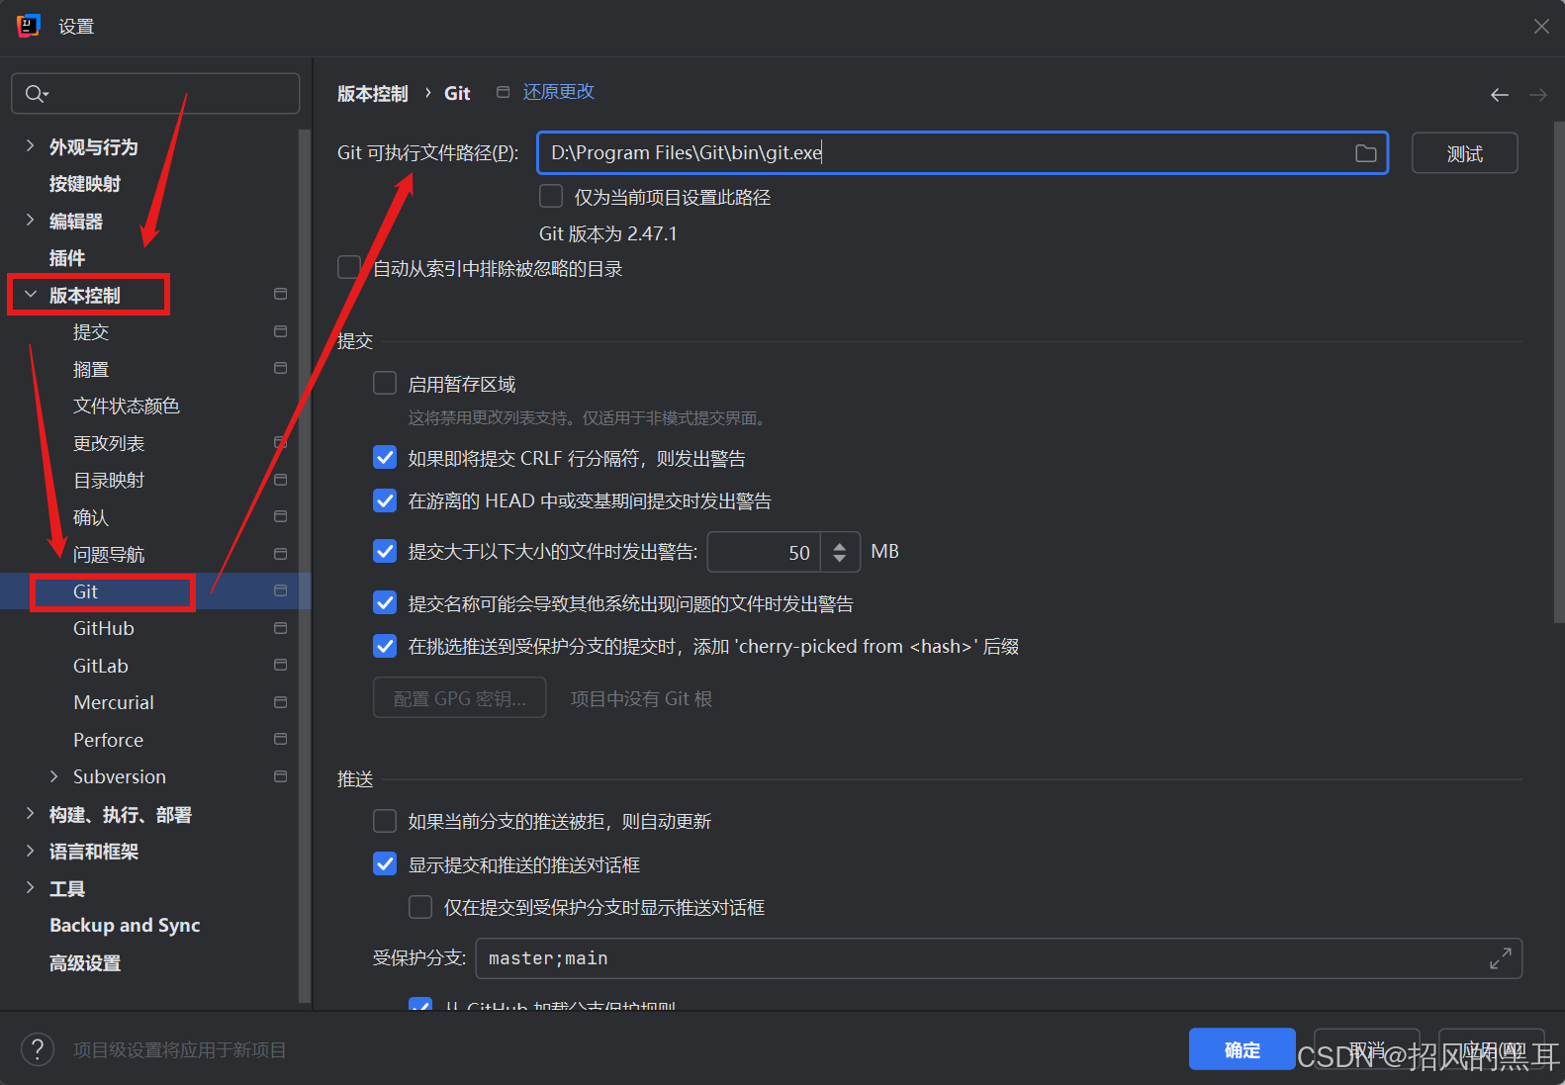Uncheck detached HEAD commit warning checkbox
The height and width of the screenshot is (1085, 1565).
tap(385, 500)
